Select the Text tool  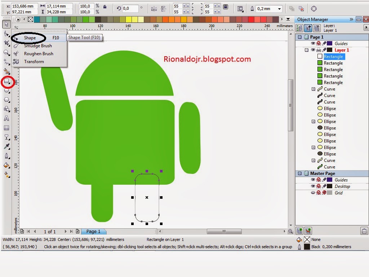pos(6,118)
